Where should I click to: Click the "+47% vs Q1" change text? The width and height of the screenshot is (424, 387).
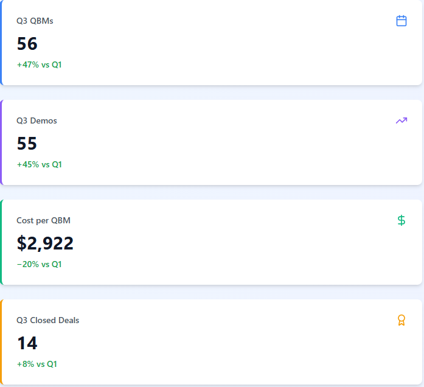coord(39,64)
